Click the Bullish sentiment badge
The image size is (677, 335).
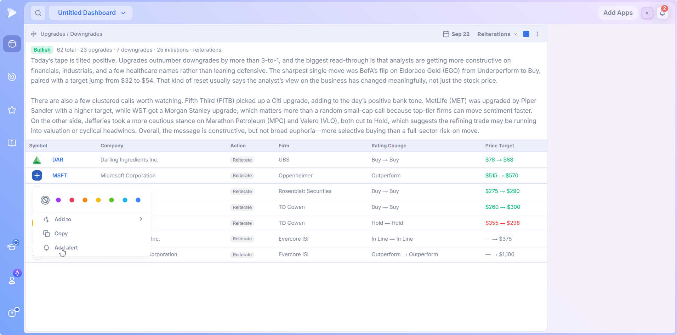pyautogui.click(x=42, y=50)
